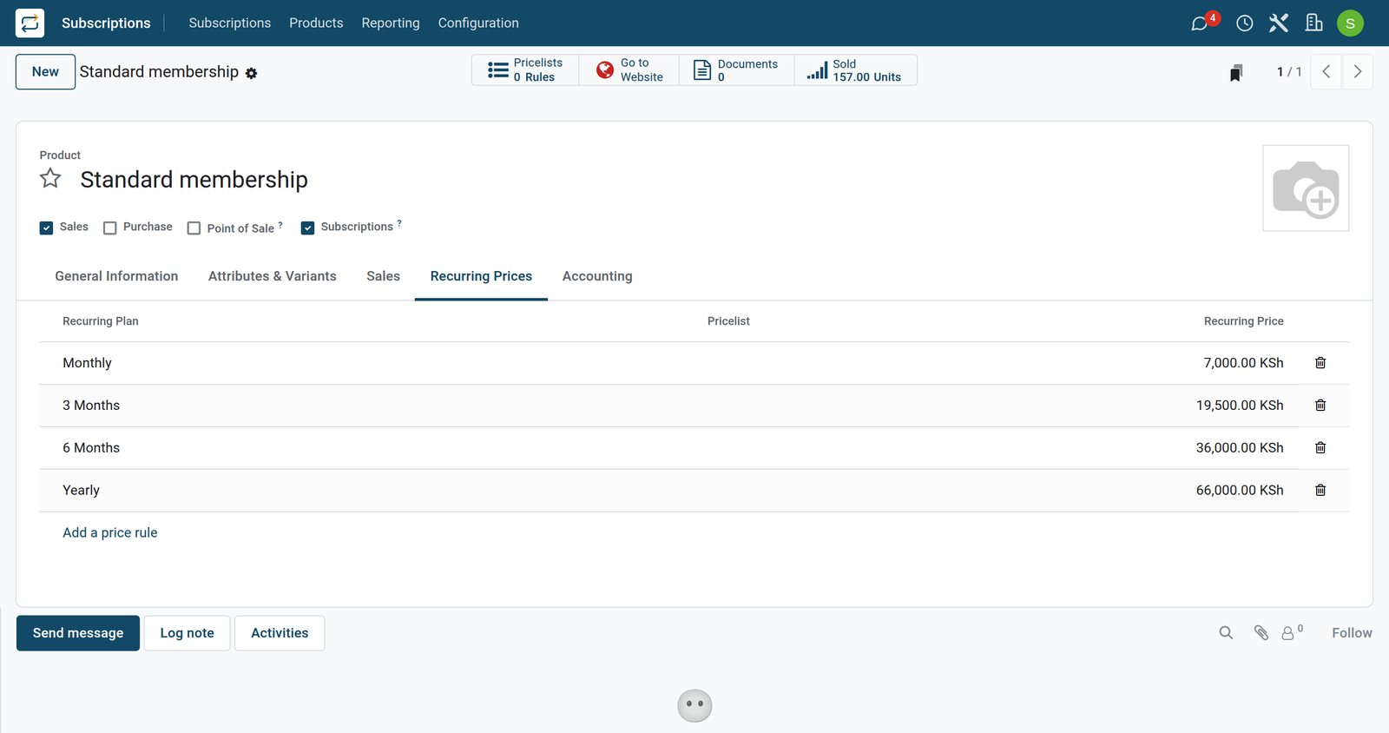Image resolution: width=1389 pixels, height=733 pixels.
Task: Switch to the Accounting tab
Action: (597, 276)
